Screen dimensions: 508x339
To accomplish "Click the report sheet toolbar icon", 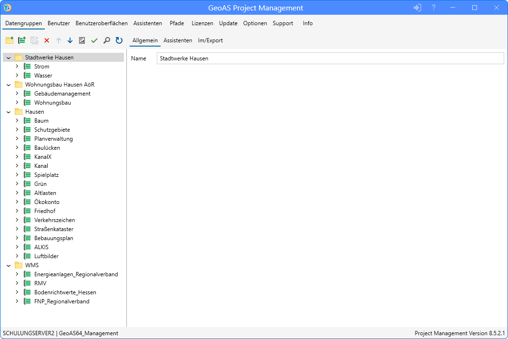I will click(82, 40).
